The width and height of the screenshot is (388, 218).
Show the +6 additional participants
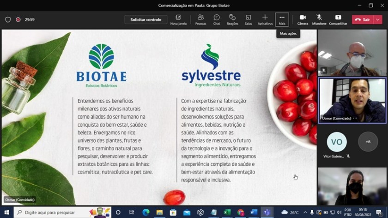click(368, 142)
